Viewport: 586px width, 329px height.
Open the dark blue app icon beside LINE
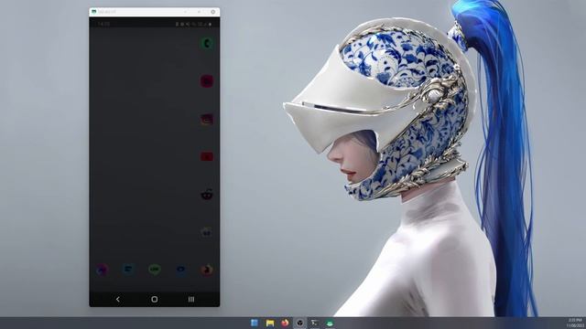(x=181, y=270)
